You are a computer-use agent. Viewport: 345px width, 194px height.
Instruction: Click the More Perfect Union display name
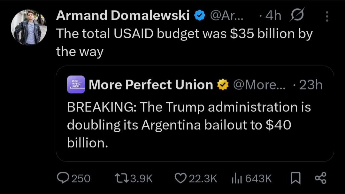click(151, 85)
